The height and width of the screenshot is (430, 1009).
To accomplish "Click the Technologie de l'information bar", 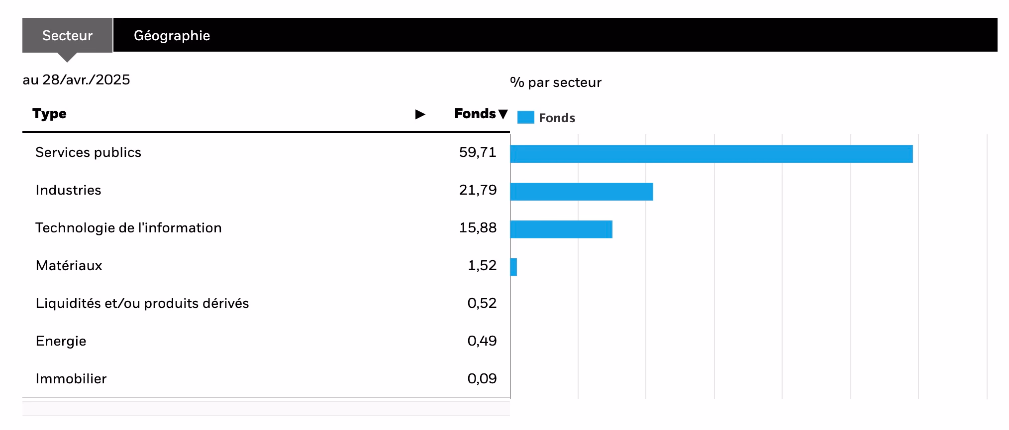I will pos(561,229).
